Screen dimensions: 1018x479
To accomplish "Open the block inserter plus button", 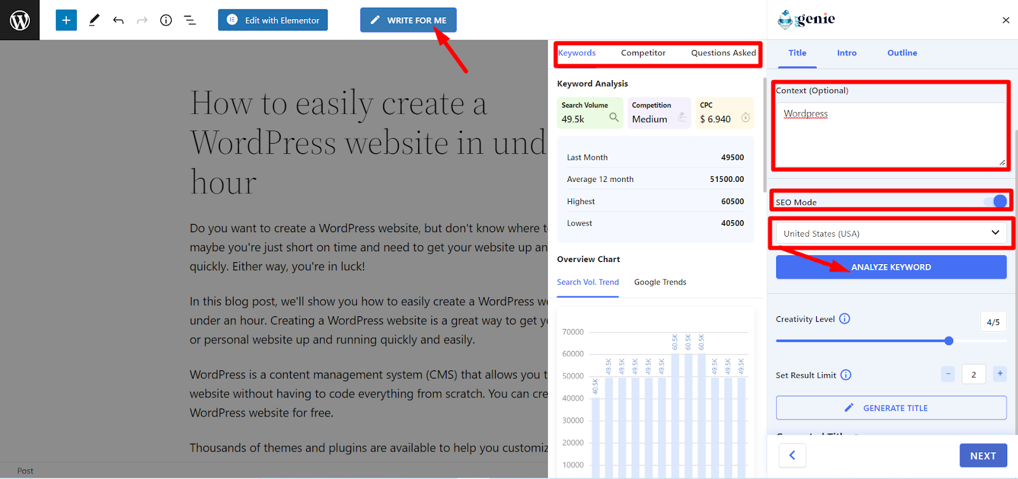I will coord(66,20).
